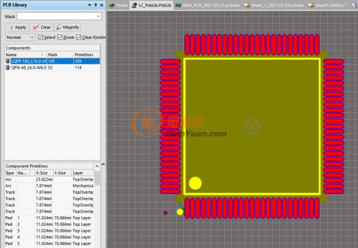Select Pad 2 in primitives list
This screenshot has height=248, width=358.
[x=49, y=225]
